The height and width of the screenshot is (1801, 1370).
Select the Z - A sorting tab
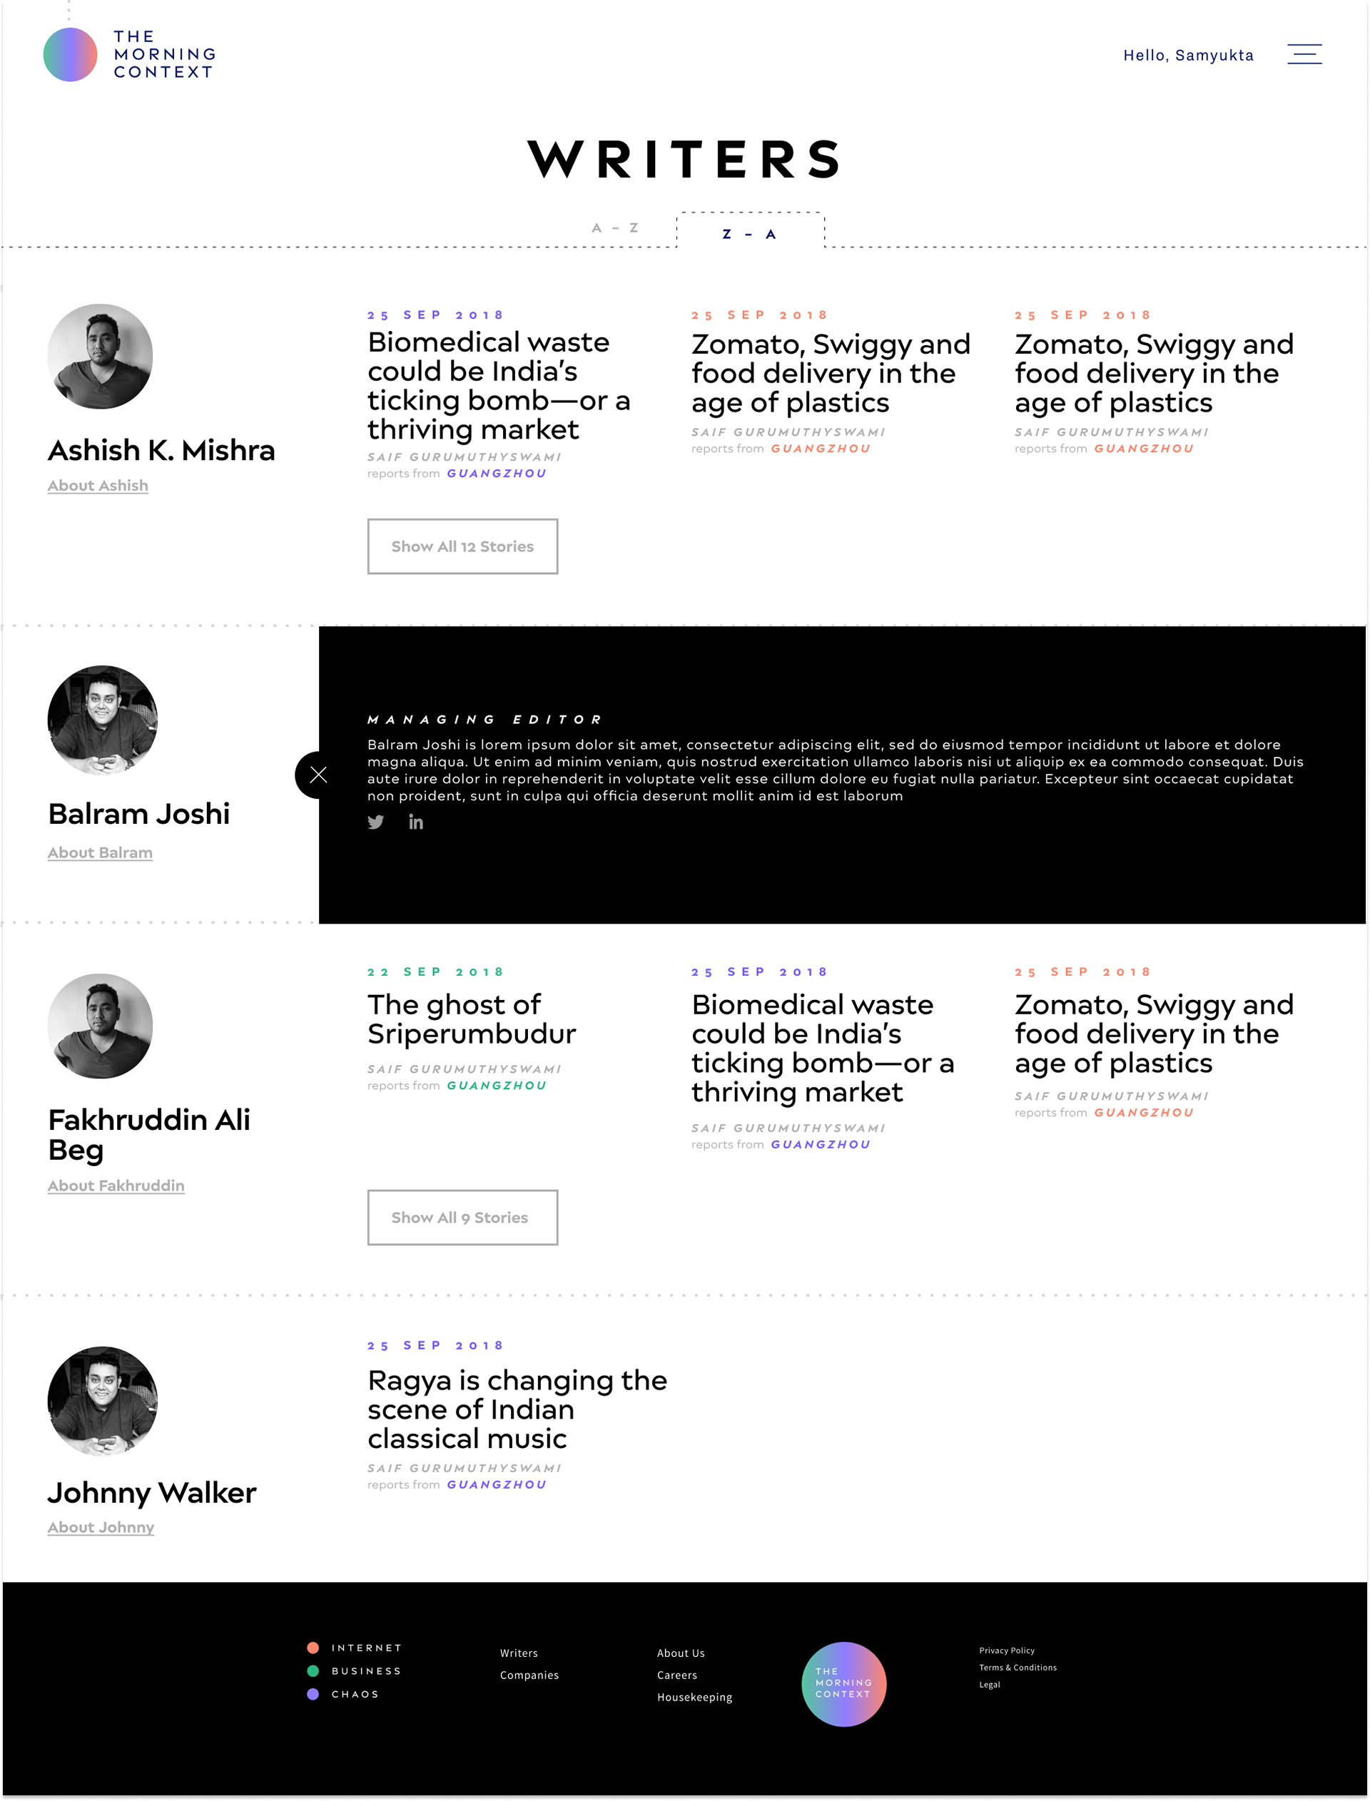point(749,234)
